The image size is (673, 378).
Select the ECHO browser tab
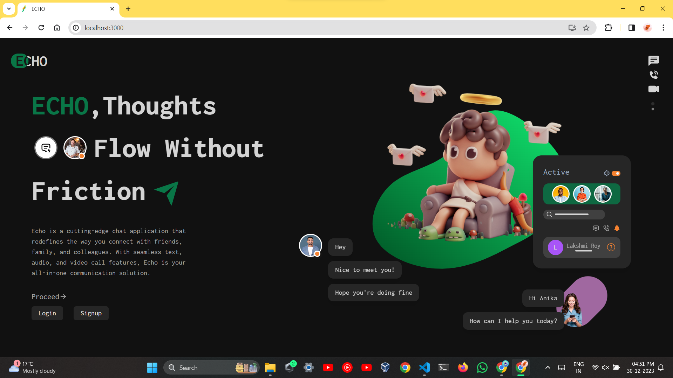(x=67, y=9)
